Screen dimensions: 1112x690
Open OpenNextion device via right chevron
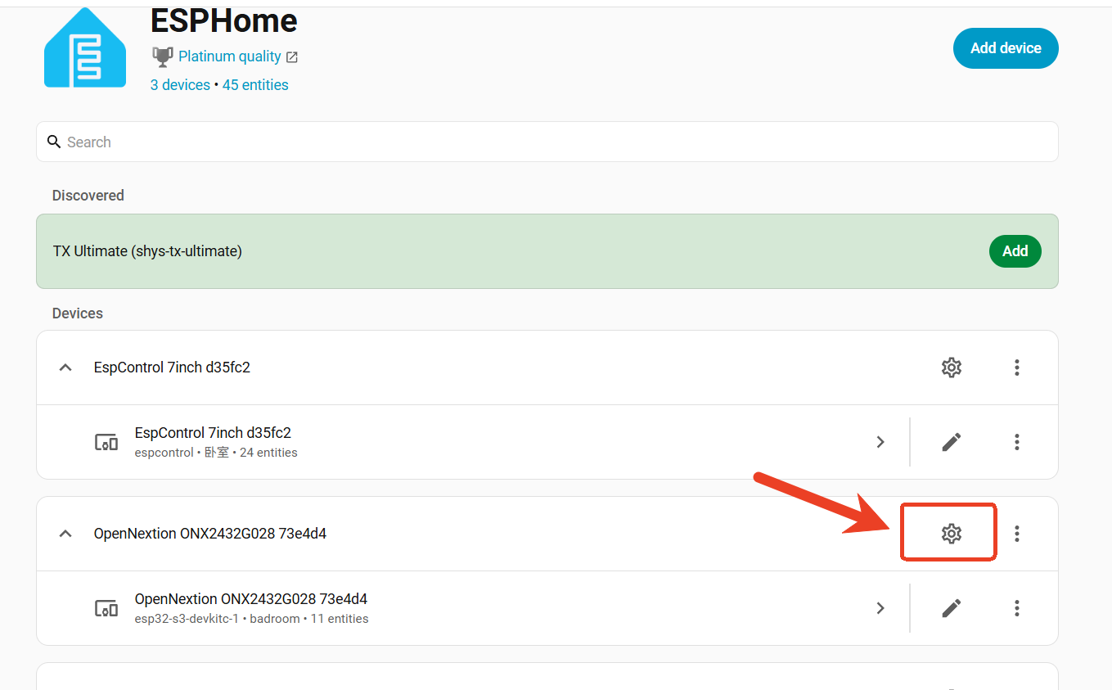point(880,608)
